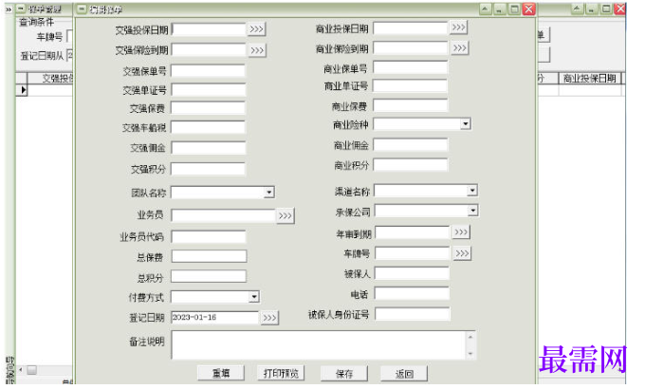Open date picker for 年审到期
Image resolution: width=645 pixels, height=389 pixels.
461,232
